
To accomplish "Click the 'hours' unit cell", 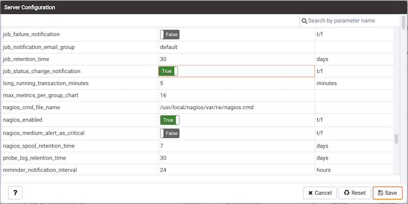I will [x=354, y=170].
